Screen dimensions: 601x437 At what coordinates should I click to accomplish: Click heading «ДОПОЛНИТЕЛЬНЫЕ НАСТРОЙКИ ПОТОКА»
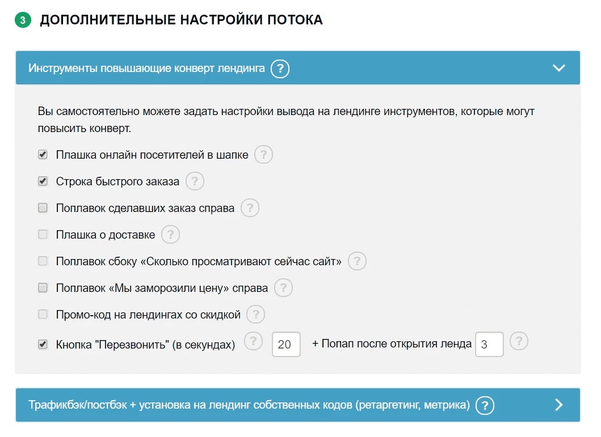point(181,19)
